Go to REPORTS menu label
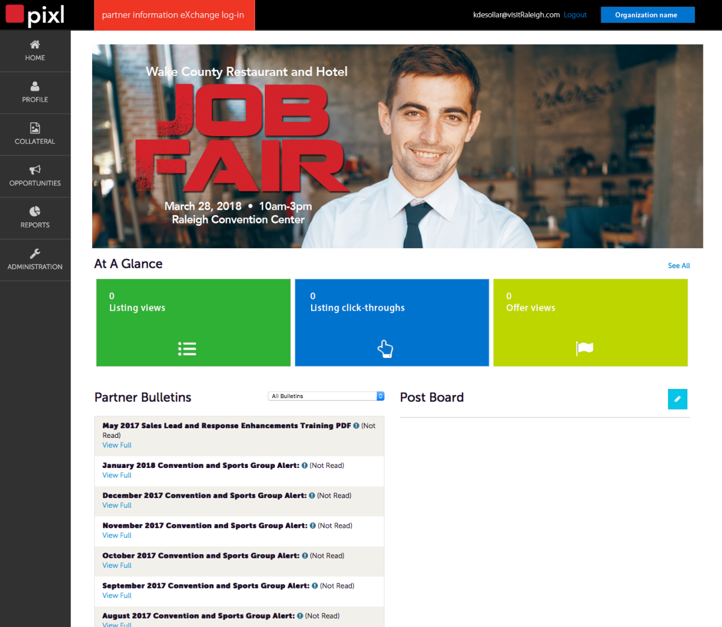The height and width of the screenshot is (627, 722). [35, 225]
